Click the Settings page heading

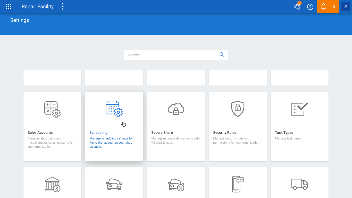point(20,20)
